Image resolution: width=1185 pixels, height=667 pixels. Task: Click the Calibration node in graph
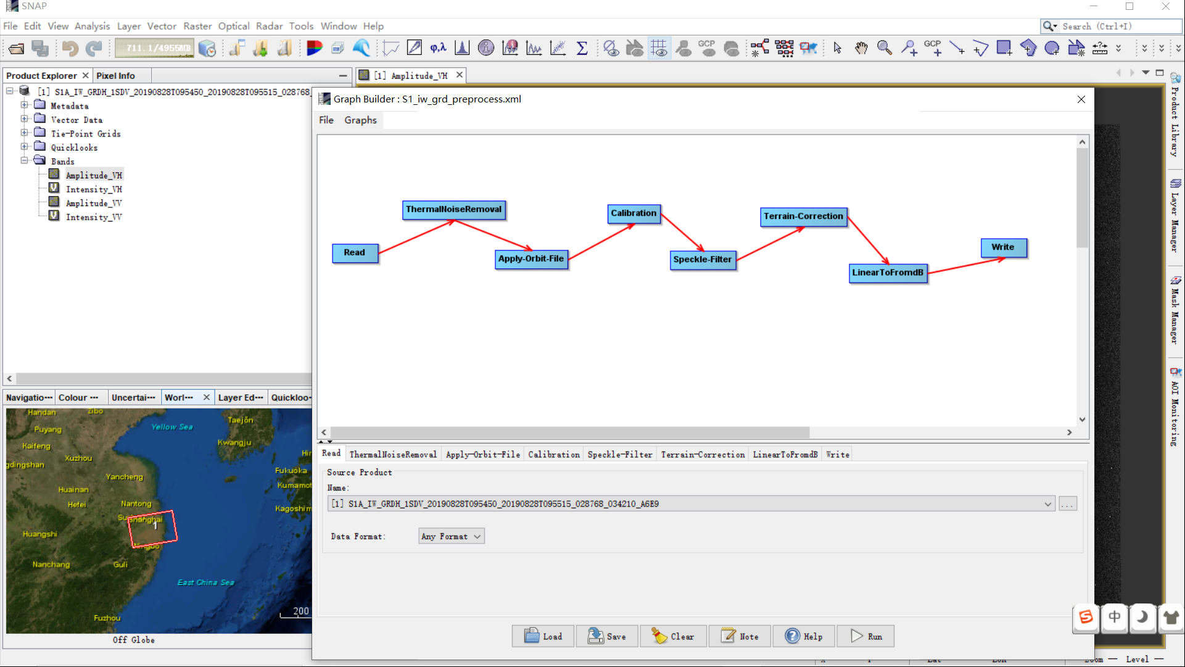[x=634, y=212]
